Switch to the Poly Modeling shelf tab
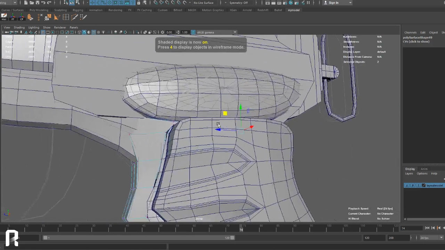The width and height of the screenshot is (445, 250). 39,10
